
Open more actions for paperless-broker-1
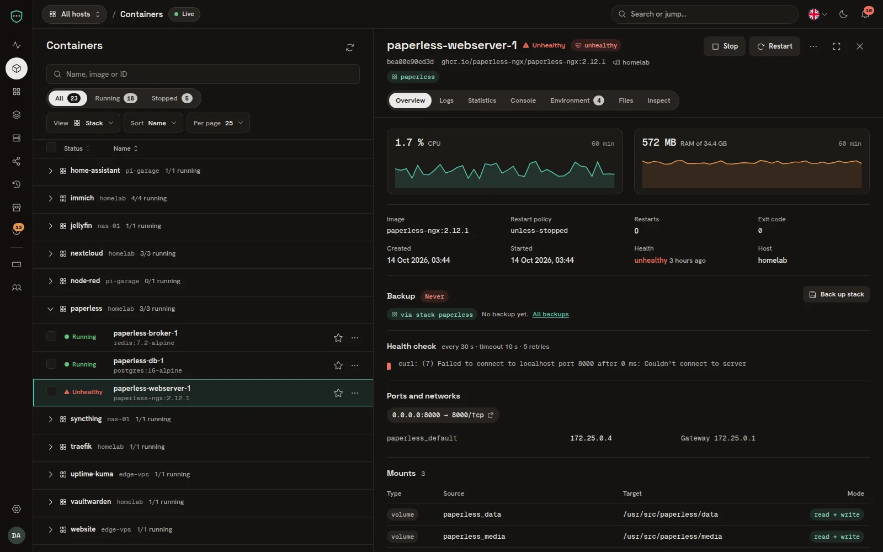tap(355, 338)
